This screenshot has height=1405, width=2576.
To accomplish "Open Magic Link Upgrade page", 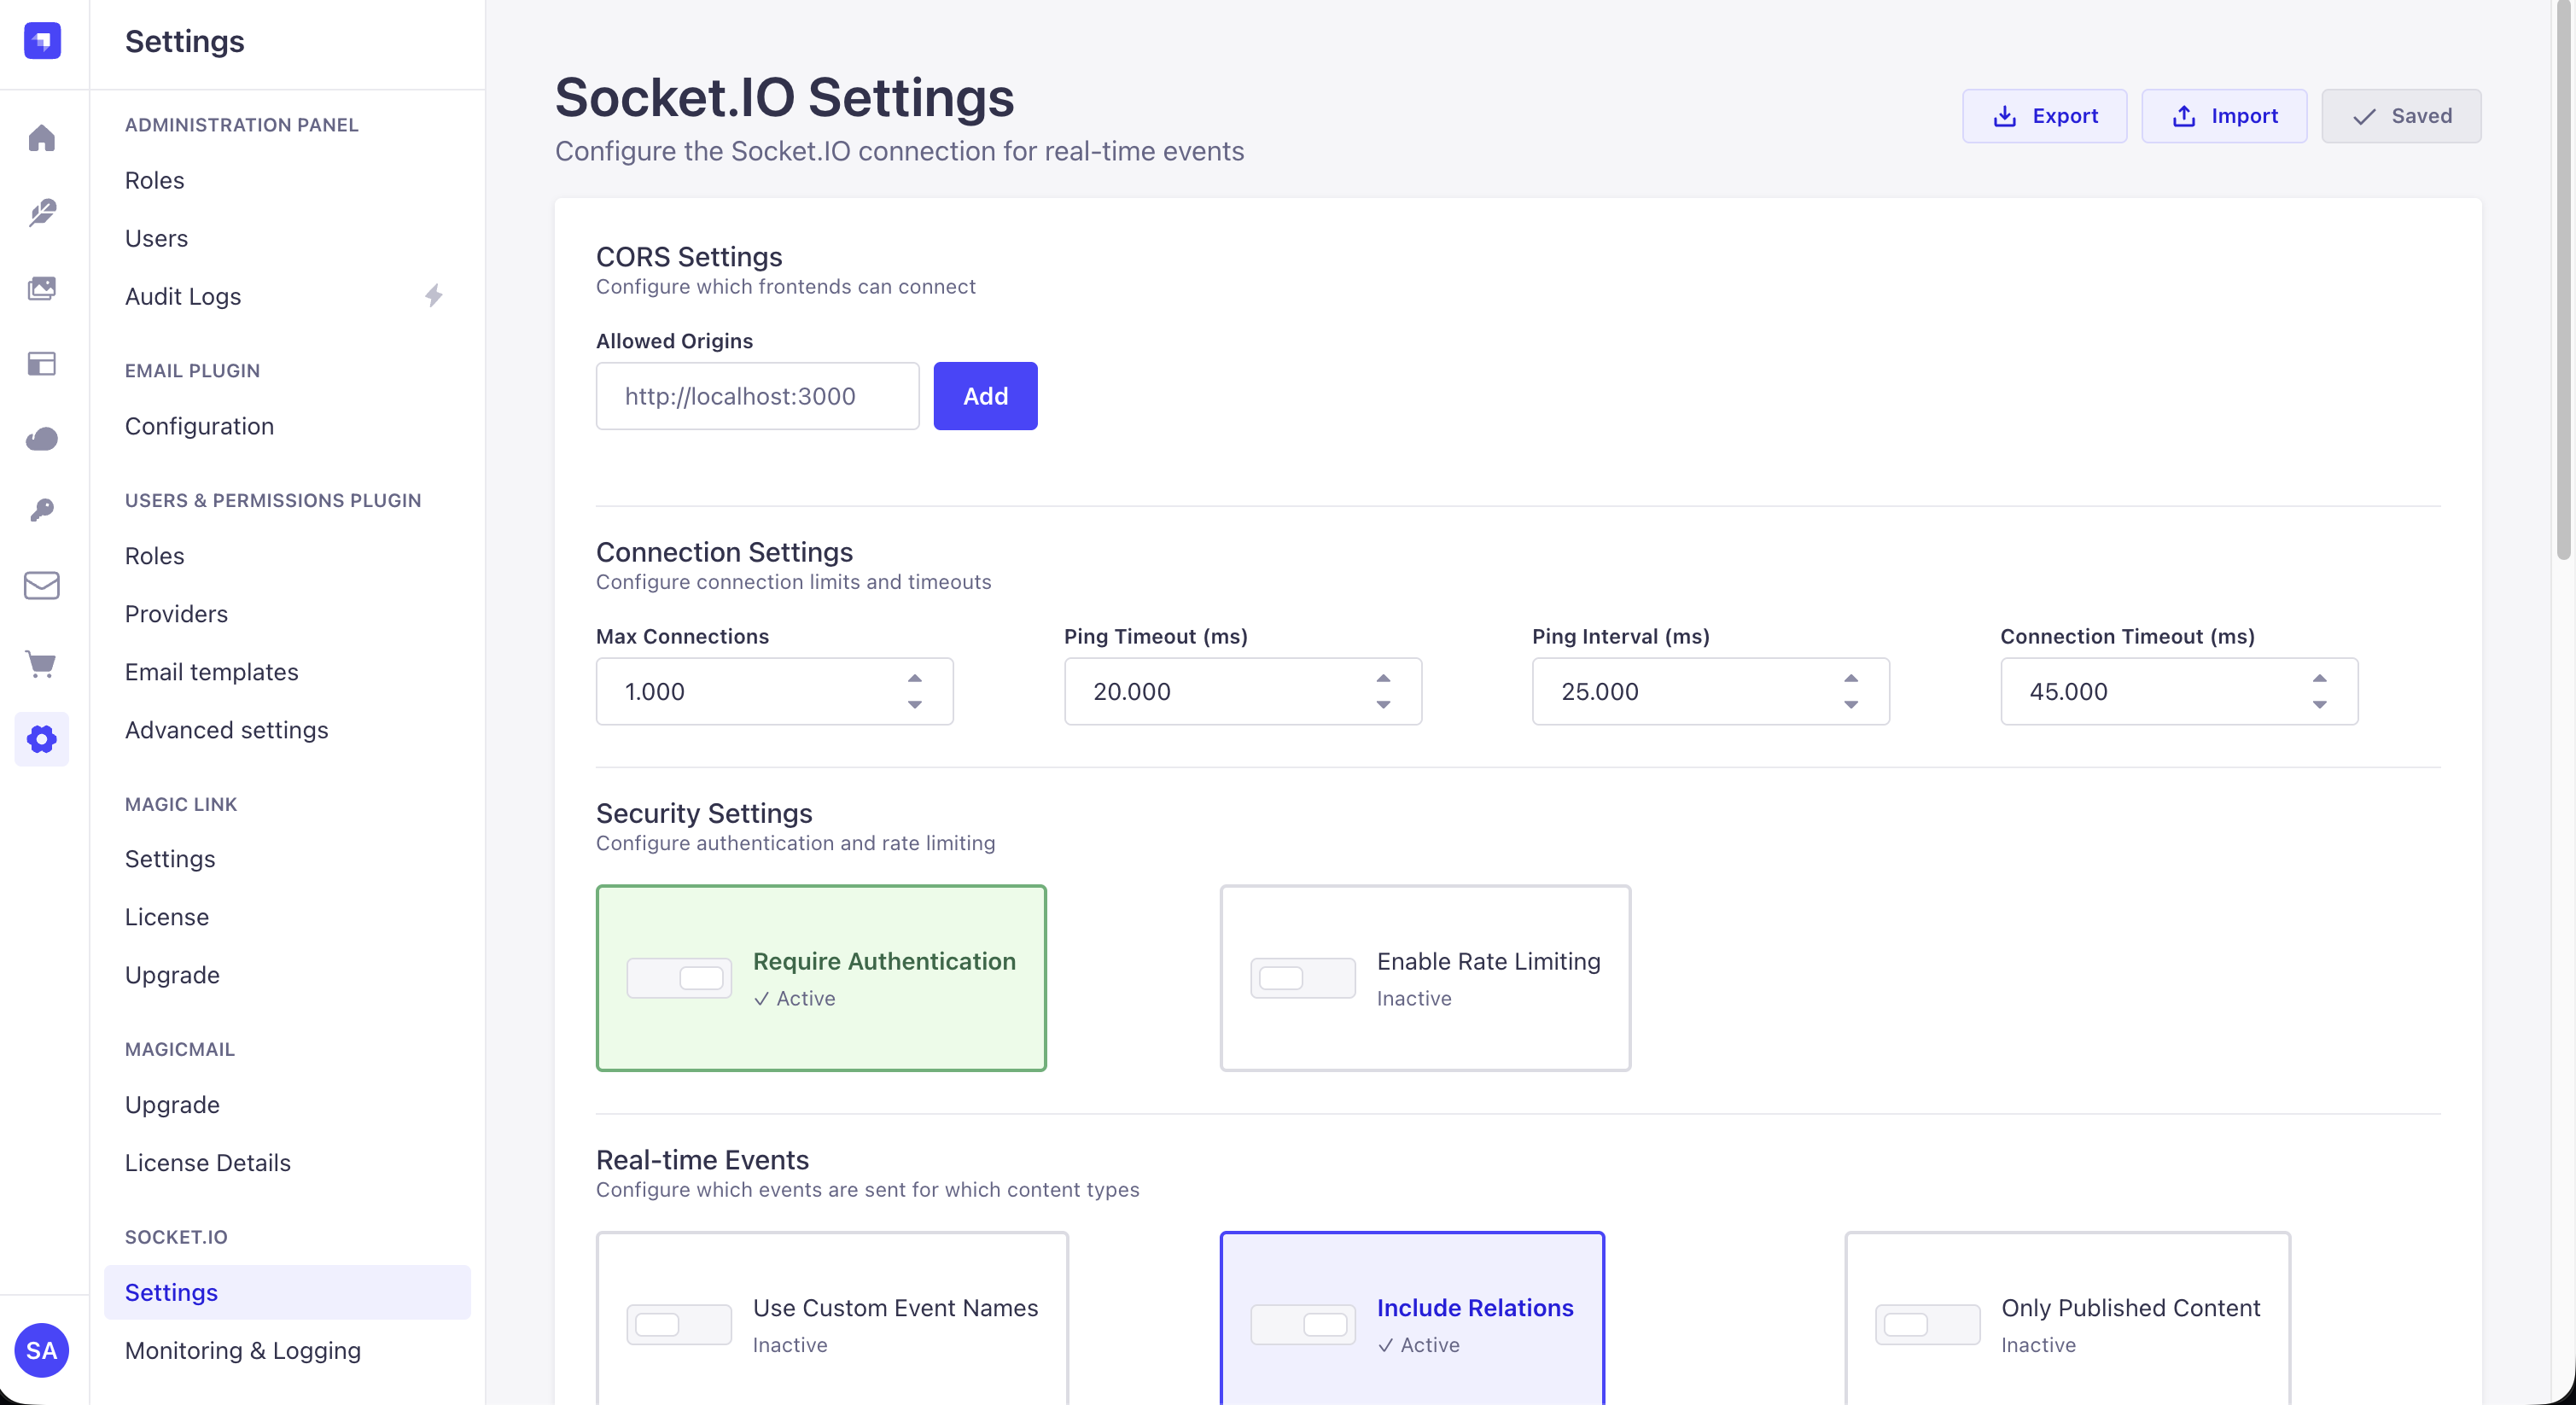I will click(287, 974).
